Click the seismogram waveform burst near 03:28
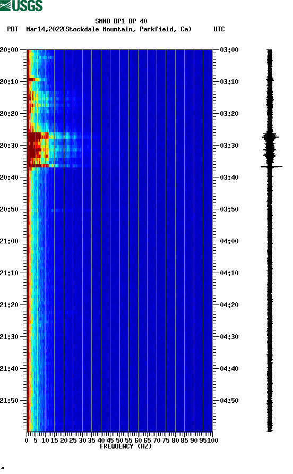Image resolution: width=293 pixels, height=474 pixels. [270, 137]
